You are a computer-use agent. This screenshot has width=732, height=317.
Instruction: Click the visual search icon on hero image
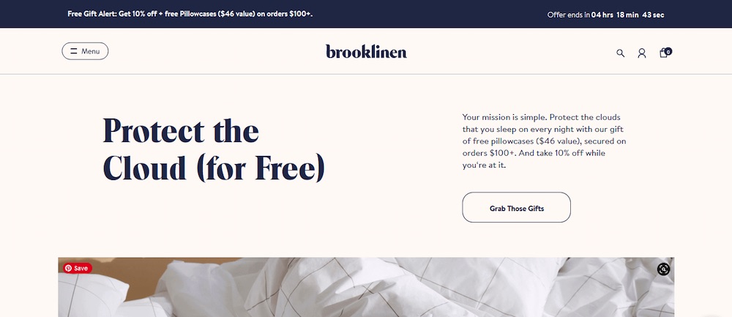[663, 269]
